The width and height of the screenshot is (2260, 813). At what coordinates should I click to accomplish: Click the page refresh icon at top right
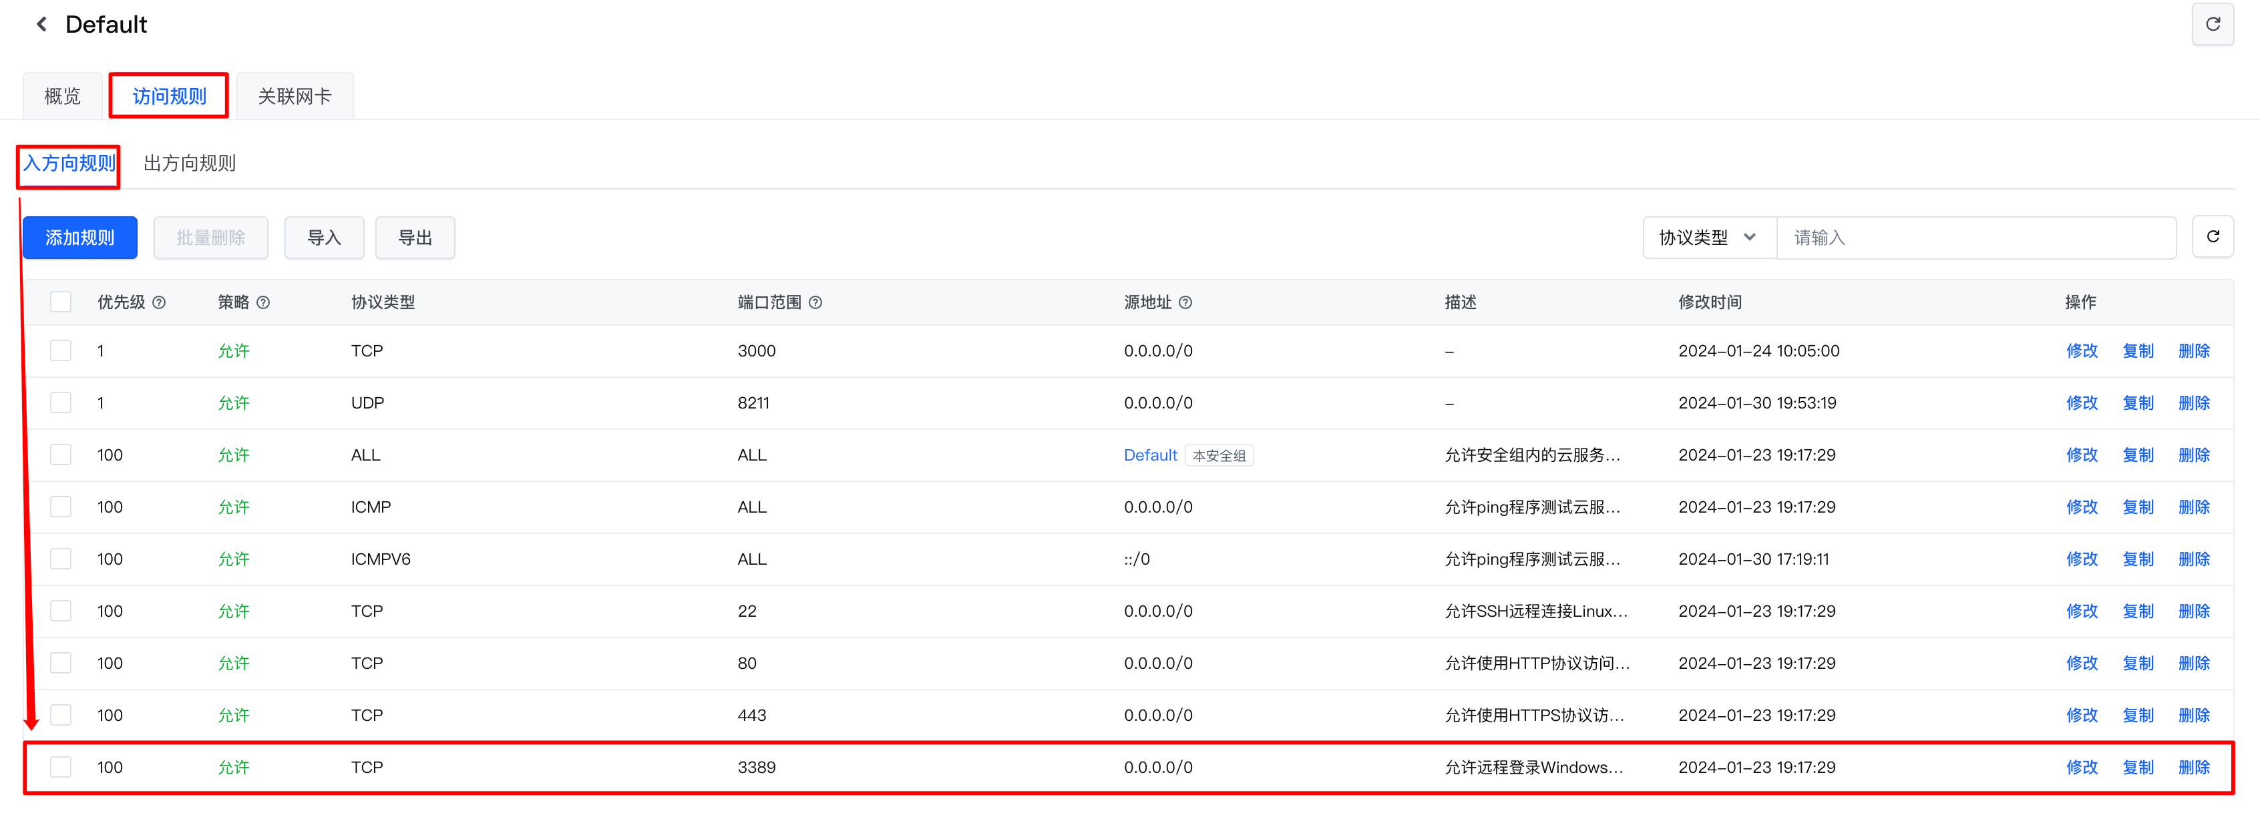(x=2212, y=25)
